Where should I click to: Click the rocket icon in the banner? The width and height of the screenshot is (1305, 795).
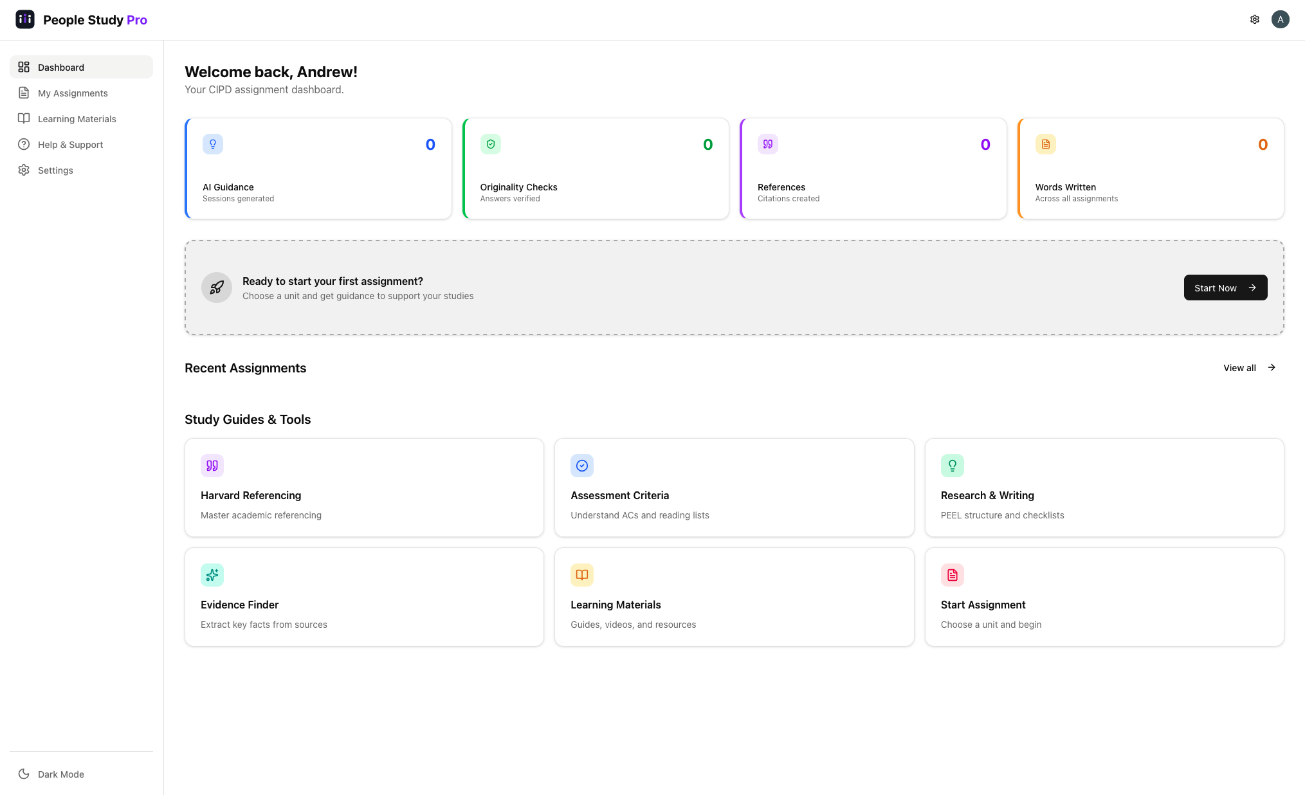217,288
